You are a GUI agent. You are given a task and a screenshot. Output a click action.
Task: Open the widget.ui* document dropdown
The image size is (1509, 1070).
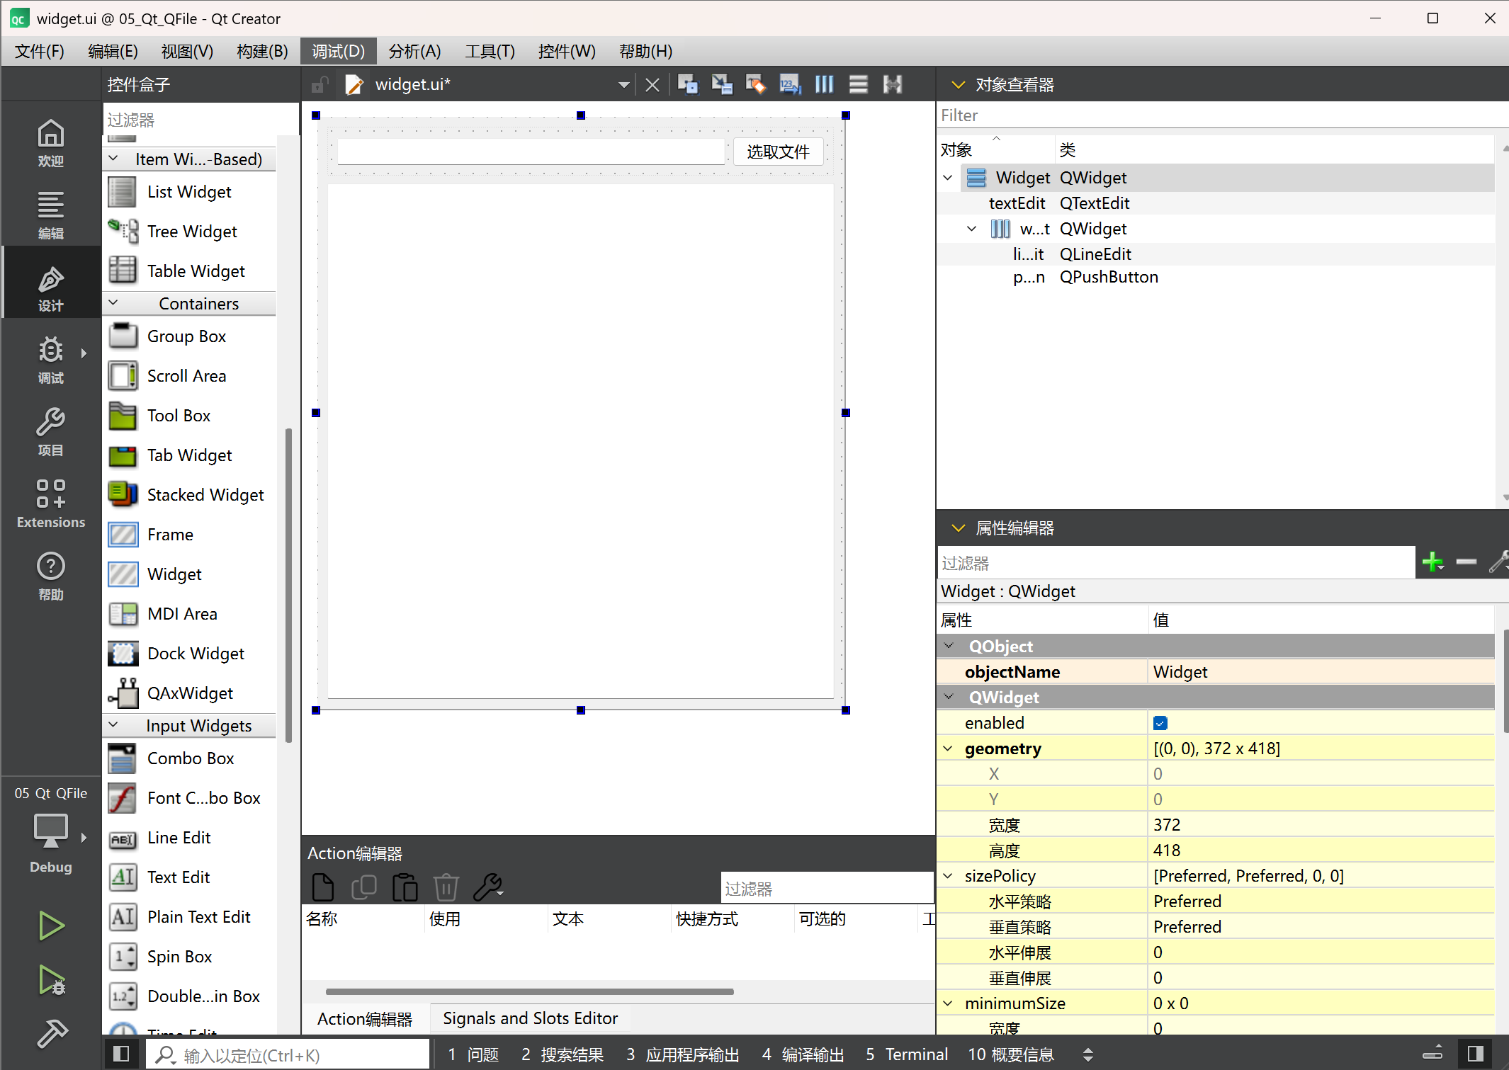click(x=623, y=85)
